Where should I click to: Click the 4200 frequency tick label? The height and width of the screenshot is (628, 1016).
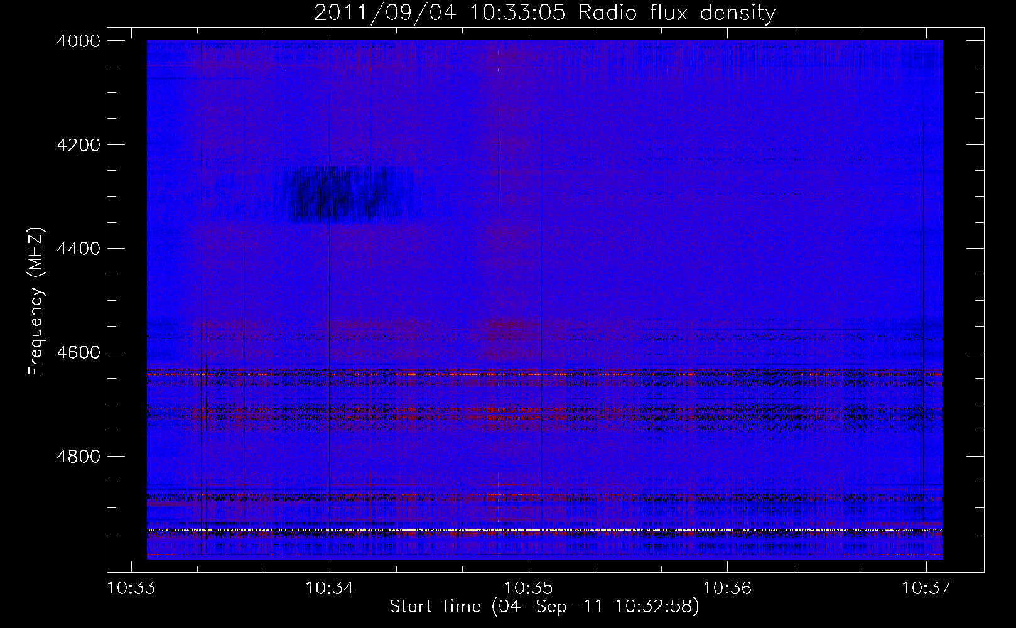point(78,145)
